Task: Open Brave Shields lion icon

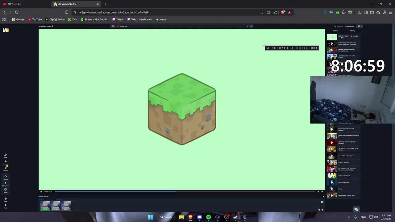Action: [283, 12]
